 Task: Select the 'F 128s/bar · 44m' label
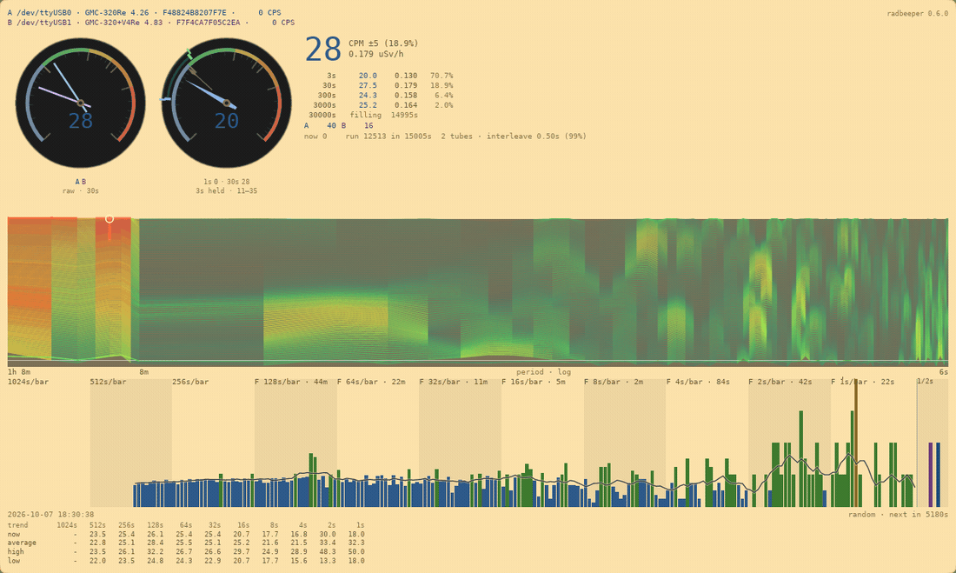[291, 382]
